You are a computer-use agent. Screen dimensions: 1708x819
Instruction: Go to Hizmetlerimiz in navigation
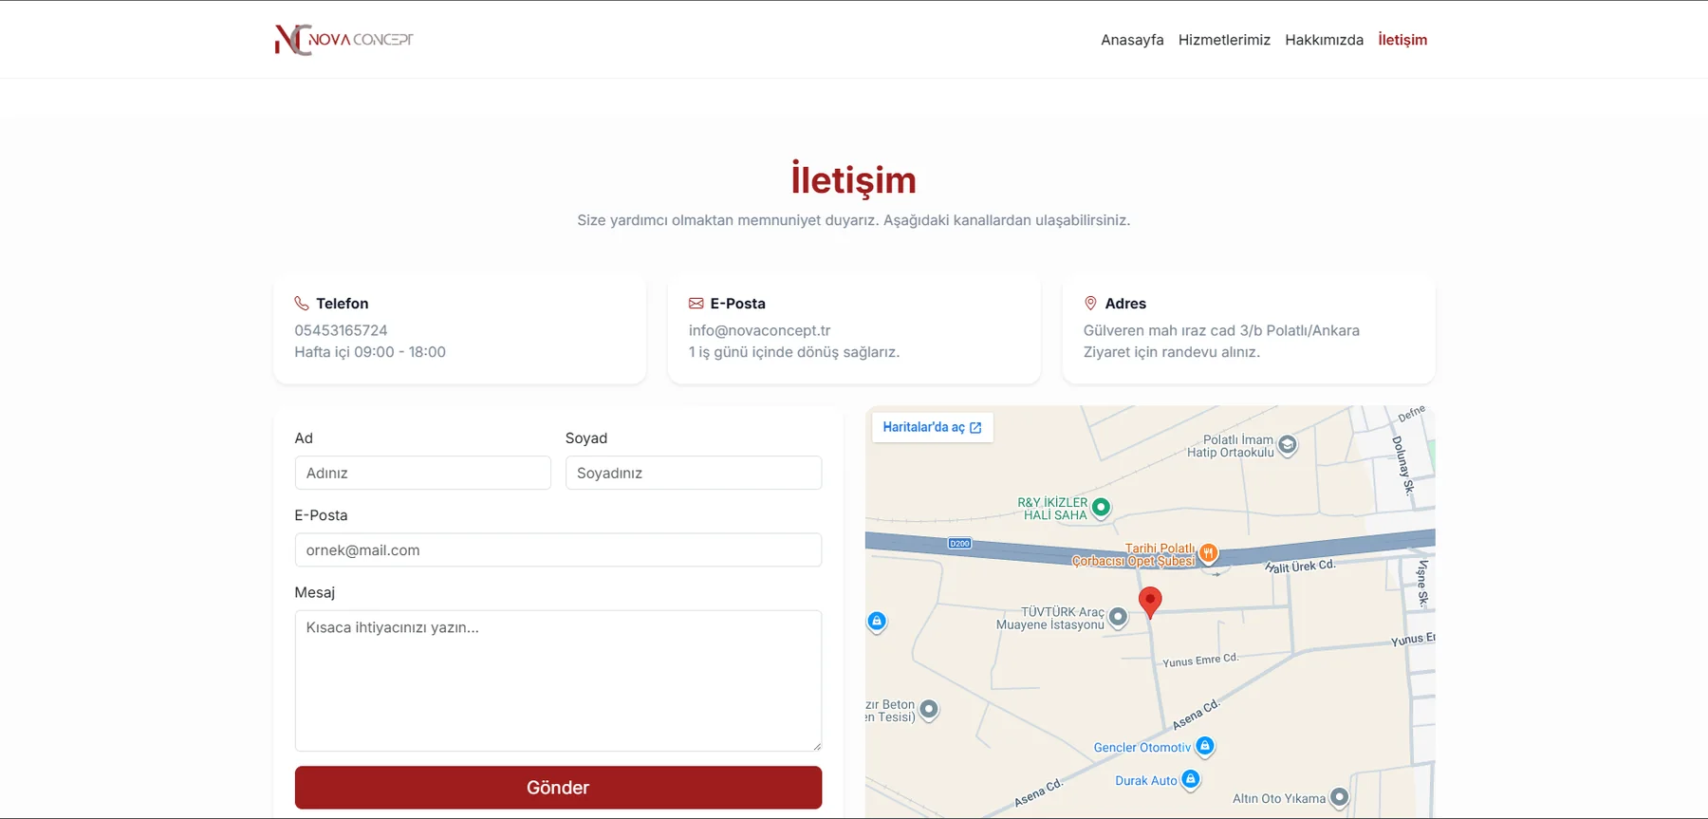(1224, 40)
